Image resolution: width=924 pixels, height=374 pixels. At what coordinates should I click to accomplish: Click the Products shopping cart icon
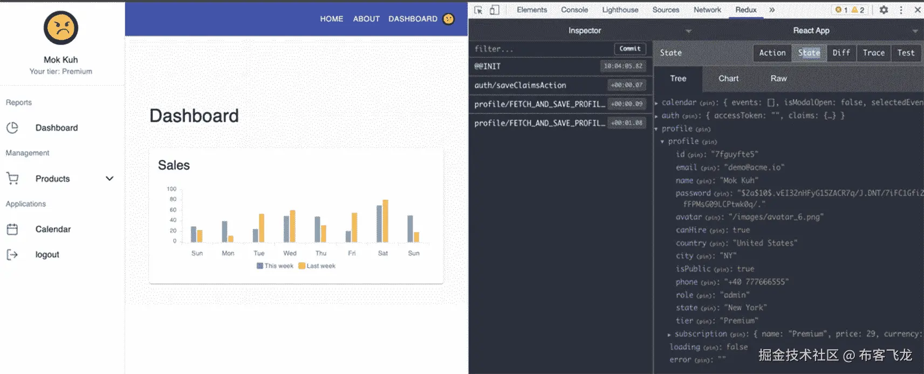(12, 179)
